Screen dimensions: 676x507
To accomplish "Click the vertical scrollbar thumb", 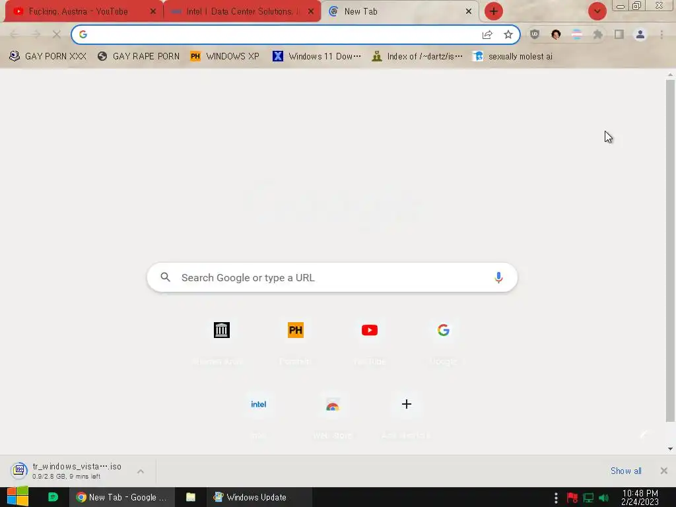I will pyautogui.click(x=670, y=250).
